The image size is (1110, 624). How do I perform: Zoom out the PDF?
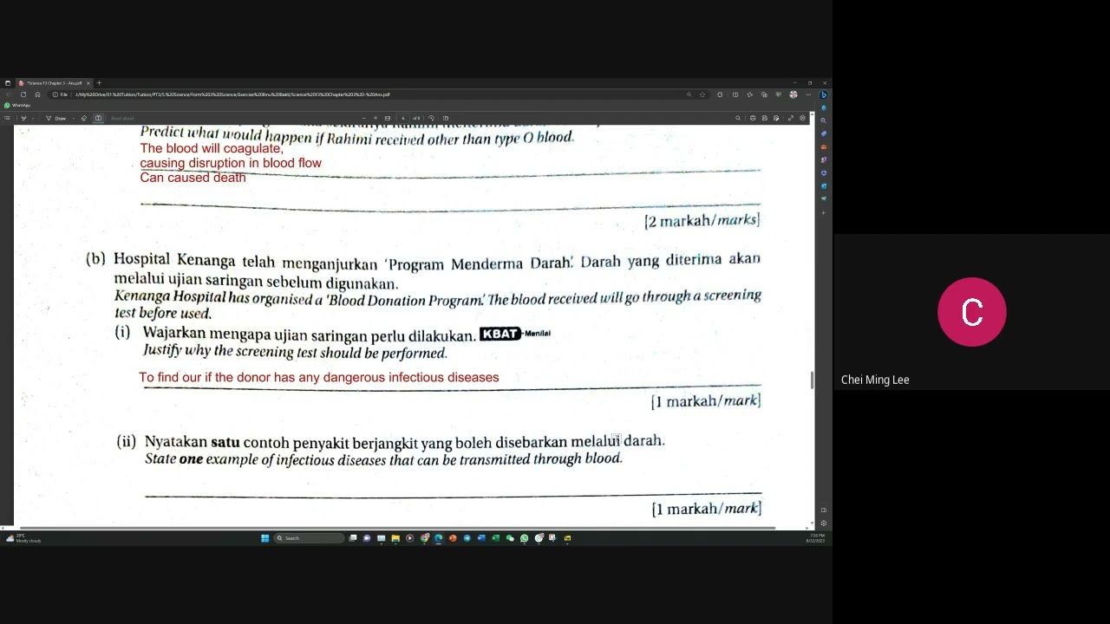pyautogui.click(x=363, y=118)
